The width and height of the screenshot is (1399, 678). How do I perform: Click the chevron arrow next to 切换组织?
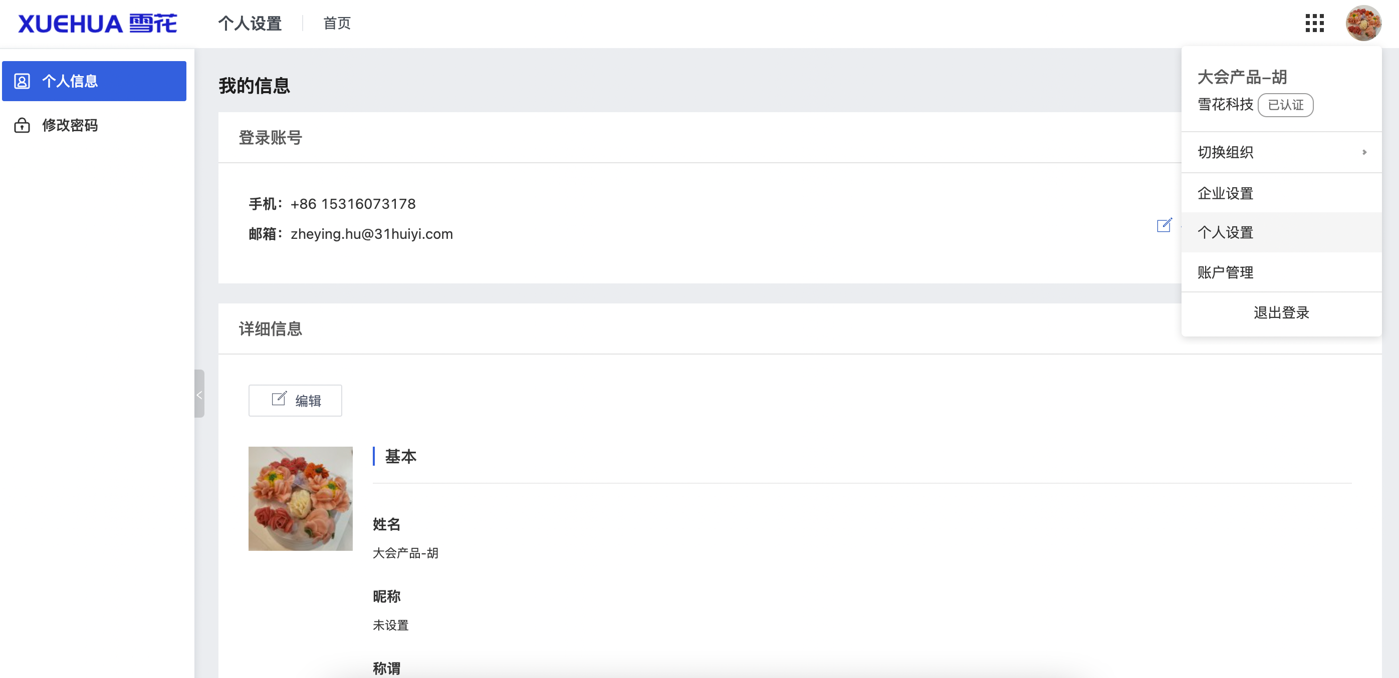(x=1364, y=153)
